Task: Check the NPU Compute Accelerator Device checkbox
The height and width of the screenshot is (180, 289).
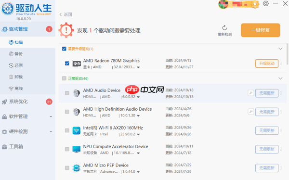Action: (67, 149)
